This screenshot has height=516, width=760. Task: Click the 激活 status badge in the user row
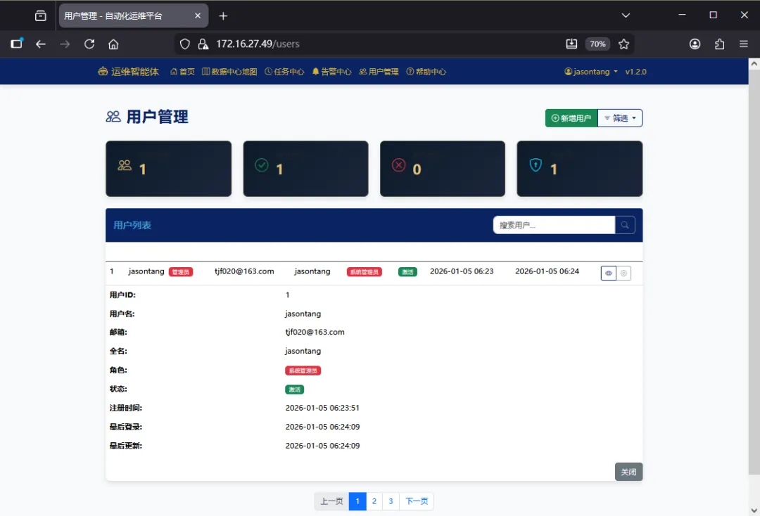407,272
